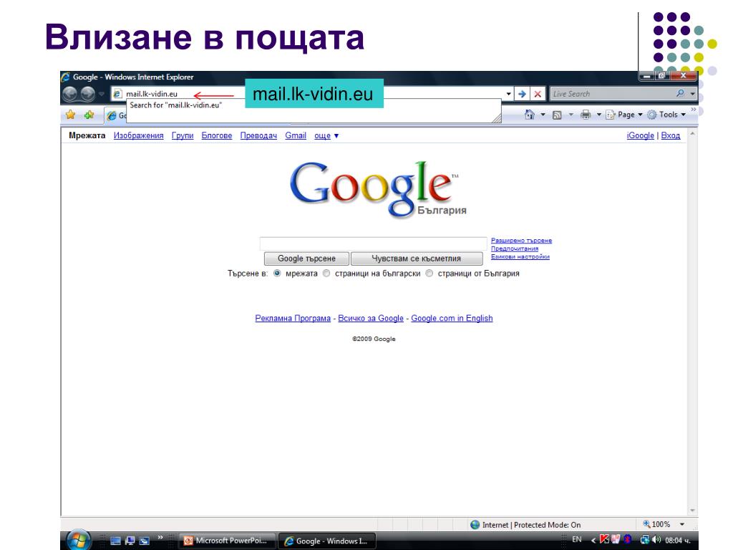Screen dimensions: 733x550
Task: Expand the command bar overflow chevron
Action: [x=693, y=110]
